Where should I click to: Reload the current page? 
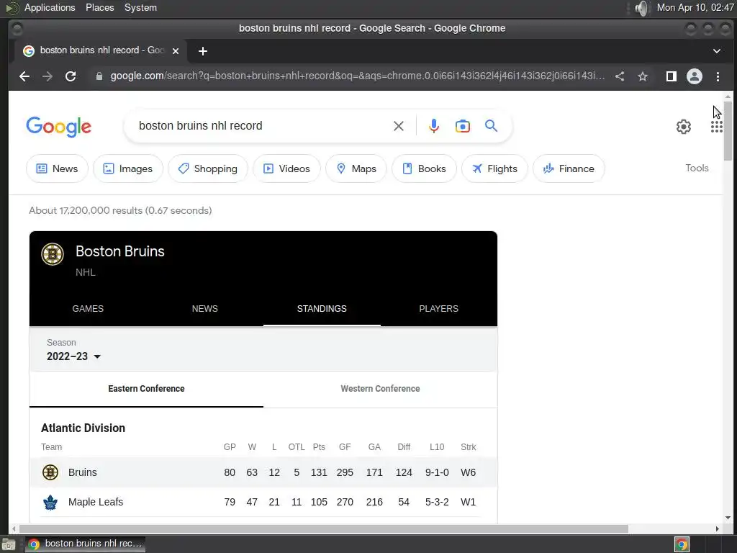tap(71, 76)
